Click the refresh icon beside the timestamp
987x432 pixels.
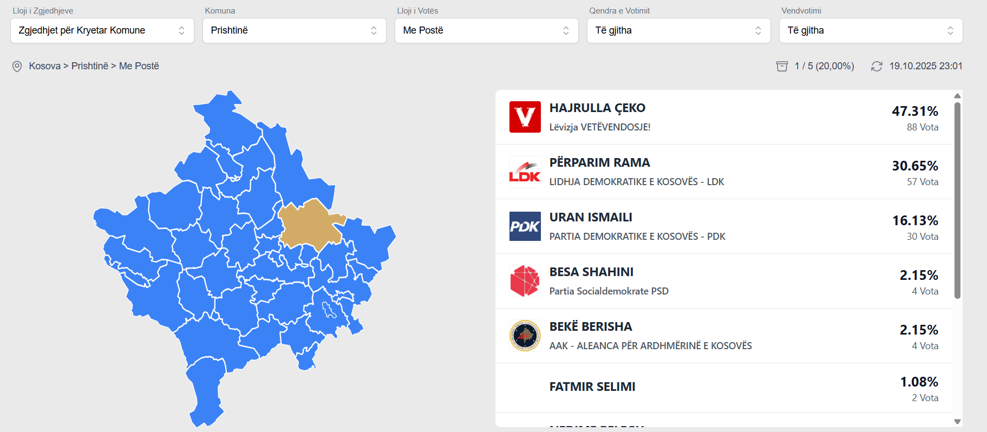coord(877,66)
